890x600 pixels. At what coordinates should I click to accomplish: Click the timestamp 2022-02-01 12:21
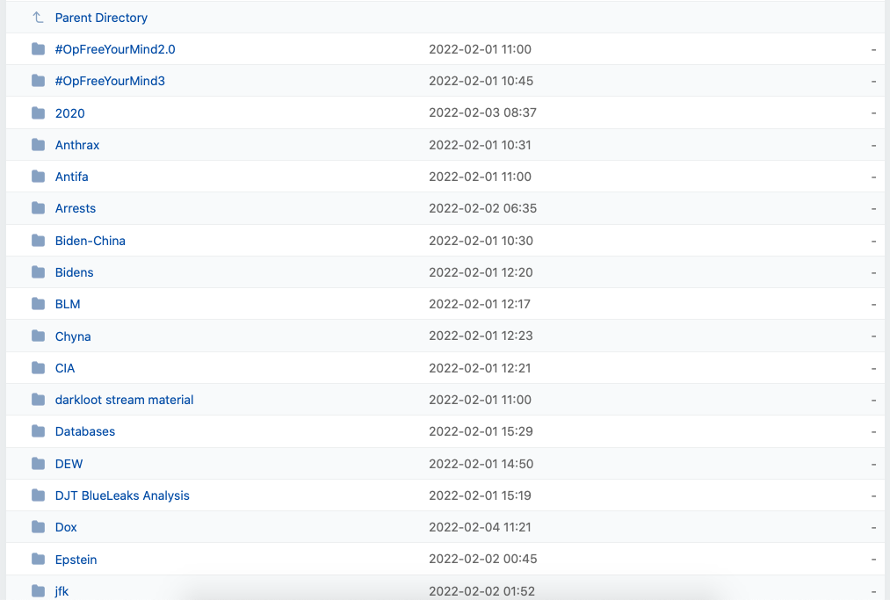[480, 368]
